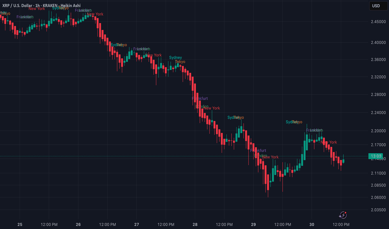Click date 28 on the time axis
This screenshot has height=229, width=389.
[195, 224]
